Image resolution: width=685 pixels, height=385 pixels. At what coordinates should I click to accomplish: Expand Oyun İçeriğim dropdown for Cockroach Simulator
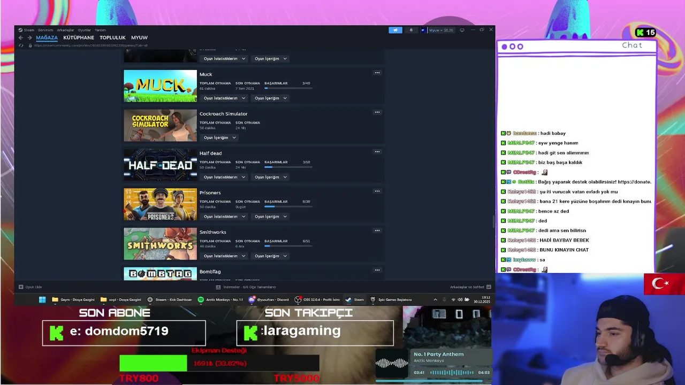point(219,137)
